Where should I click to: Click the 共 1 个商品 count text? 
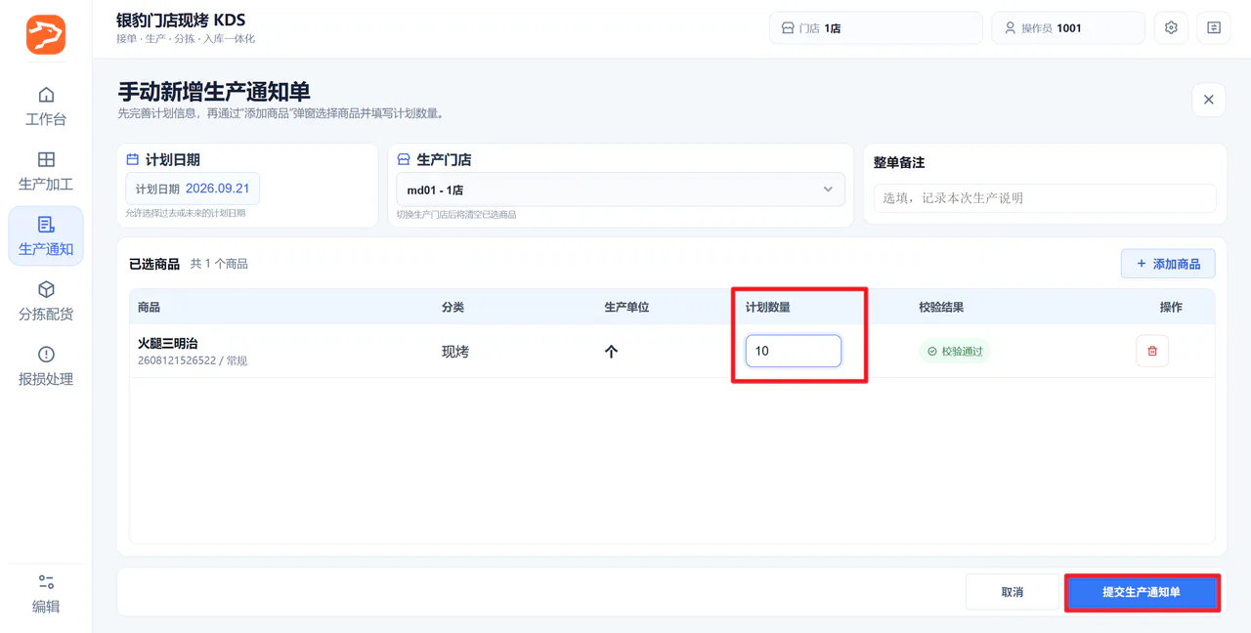click(219, 264)
